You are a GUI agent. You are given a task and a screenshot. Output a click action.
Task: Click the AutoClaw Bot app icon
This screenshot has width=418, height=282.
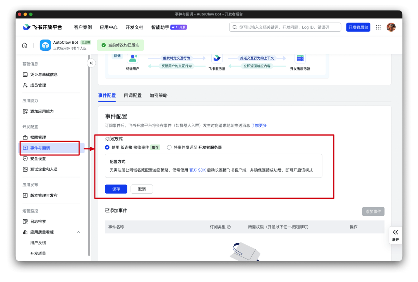coord(45,45)
